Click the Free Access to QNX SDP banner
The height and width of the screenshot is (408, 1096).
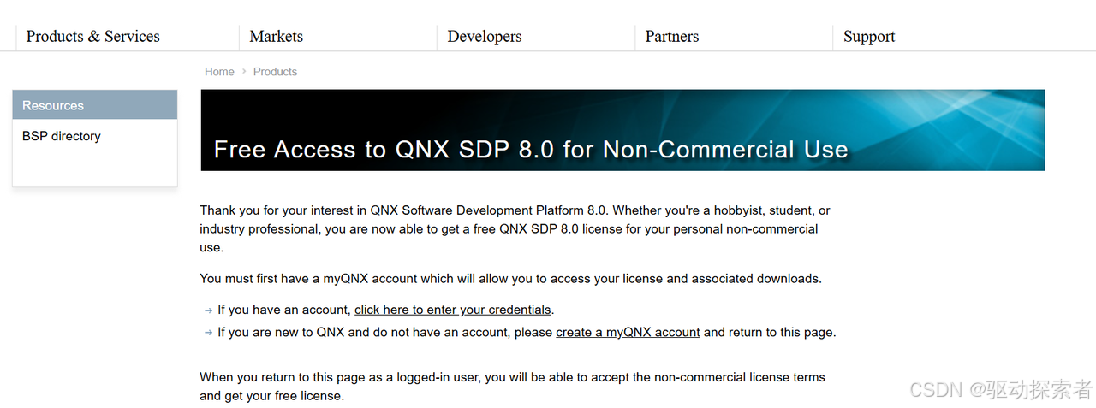click(622, 130)
